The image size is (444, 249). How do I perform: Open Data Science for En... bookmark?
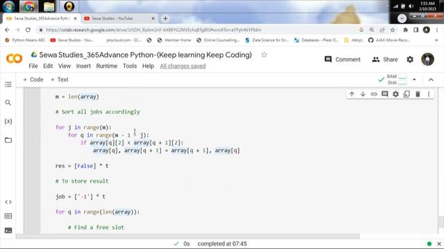pos(266,40)
